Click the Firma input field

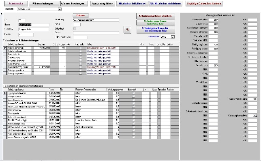coord(77,24)
